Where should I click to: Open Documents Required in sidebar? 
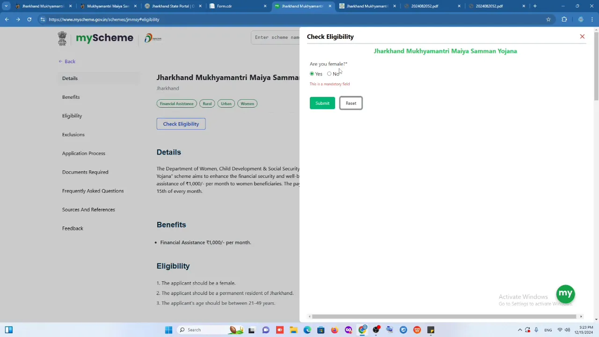pos(85,172)
